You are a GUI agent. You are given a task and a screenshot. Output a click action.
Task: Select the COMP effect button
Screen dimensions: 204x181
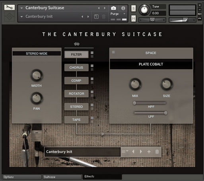(x=76, y=80)
